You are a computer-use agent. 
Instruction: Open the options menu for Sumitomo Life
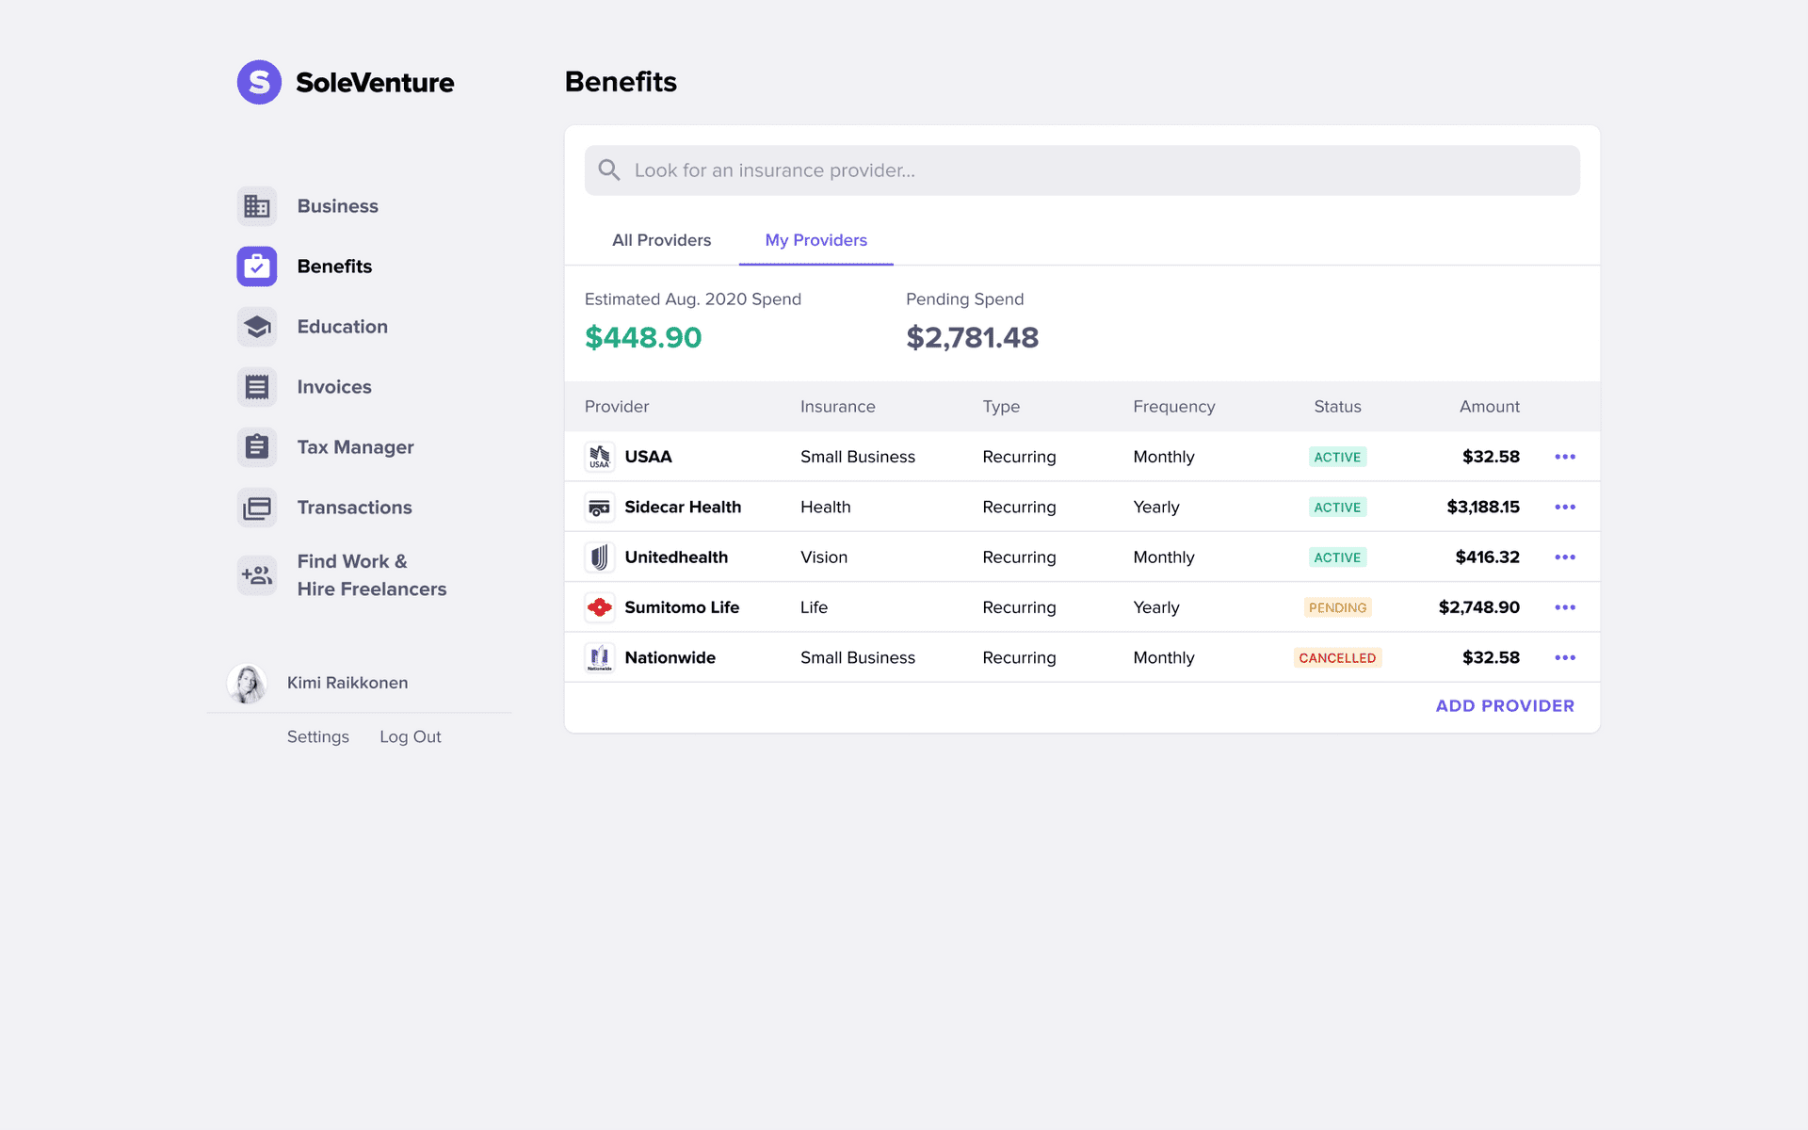pos(1565,606)
